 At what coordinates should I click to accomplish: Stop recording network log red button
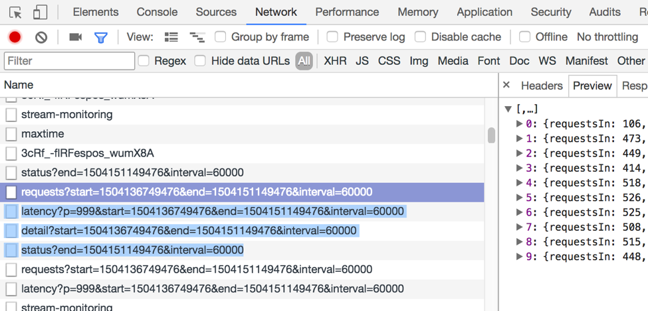[15, 37]
